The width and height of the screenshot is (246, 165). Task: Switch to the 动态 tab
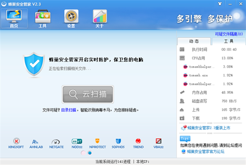[x=194, y=41]
